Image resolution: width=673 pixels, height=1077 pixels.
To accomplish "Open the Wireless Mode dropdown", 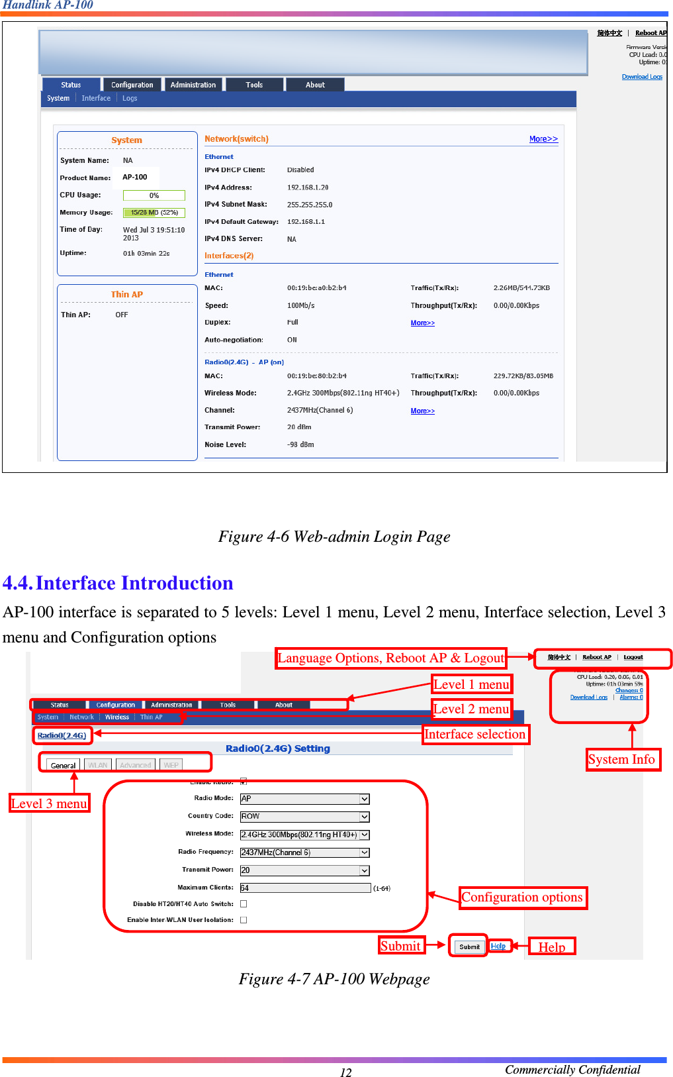I will coord(305,835).
